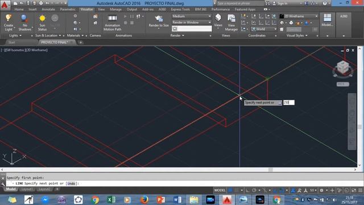Image resolution: width=364 pixels, height=205 pixels.
Task: Click the Model viewport configuration button
Action: click(328, 20)
